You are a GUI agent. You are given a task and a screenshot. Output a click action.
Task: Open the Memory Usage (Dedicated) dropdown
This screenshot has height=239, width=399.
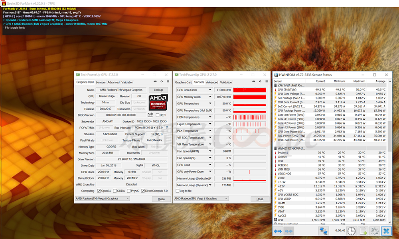[210, 178]
